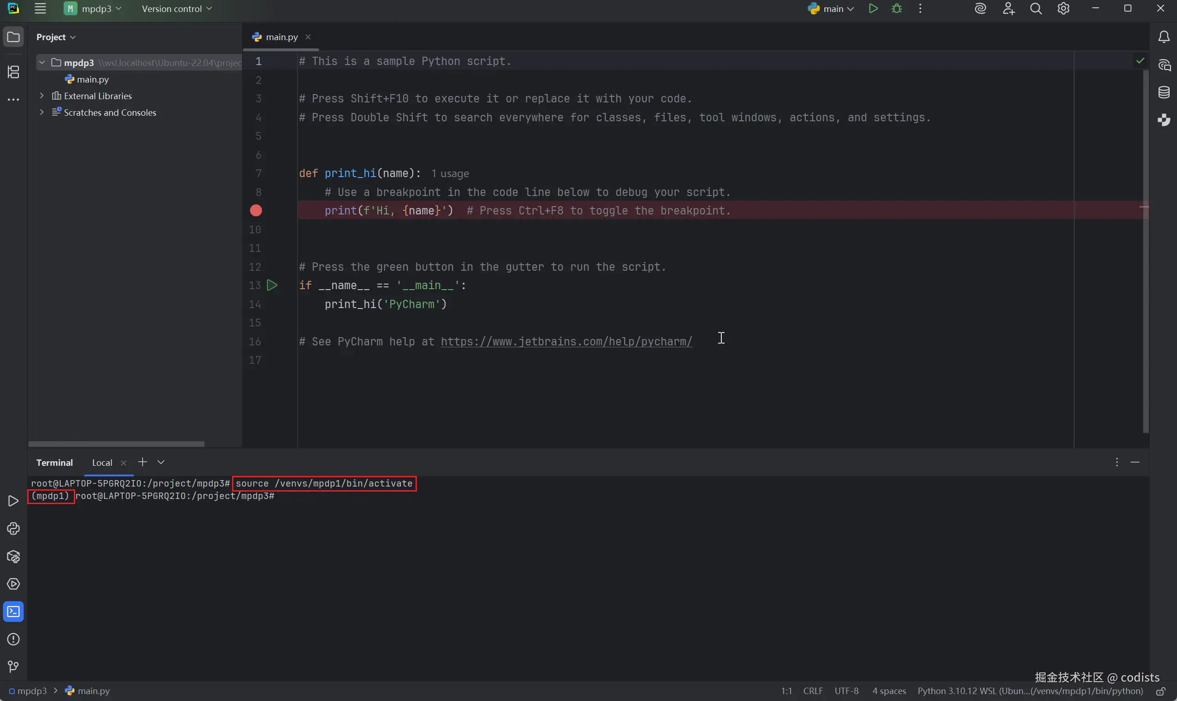Expand Scratches and Consoles node
1177x701 pixels.
(x=42, y=113)
